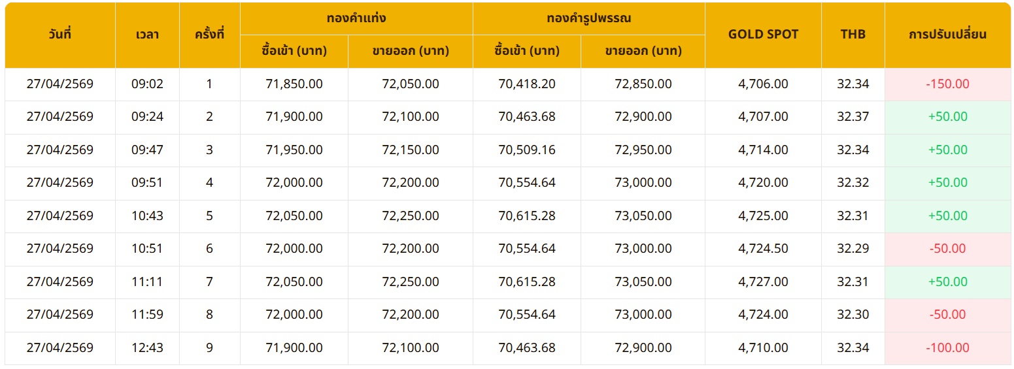The width and height of the screenshot is (1014, 369).
Task: Select the 09:02 time cell
Action: click(x=147, y=84)
